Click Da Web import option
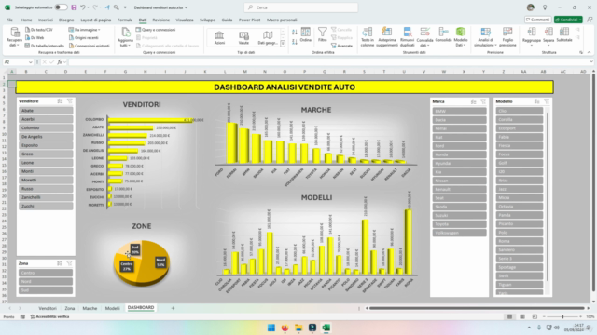The width and height of the screenshot is (597, 335). [x=35, y=37]
